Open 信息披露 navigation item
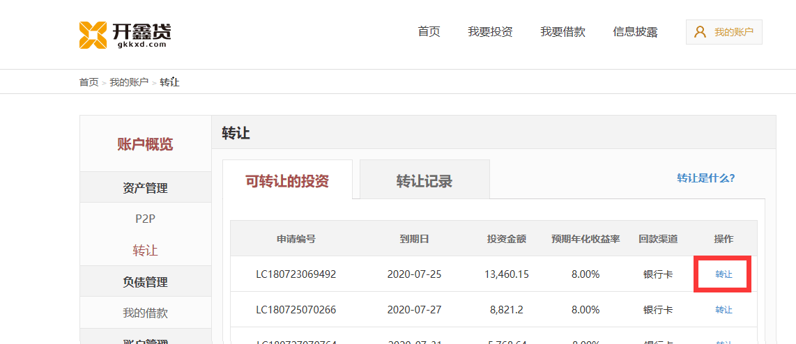This screenshot has width=796, height=344. tap(635, 32)
